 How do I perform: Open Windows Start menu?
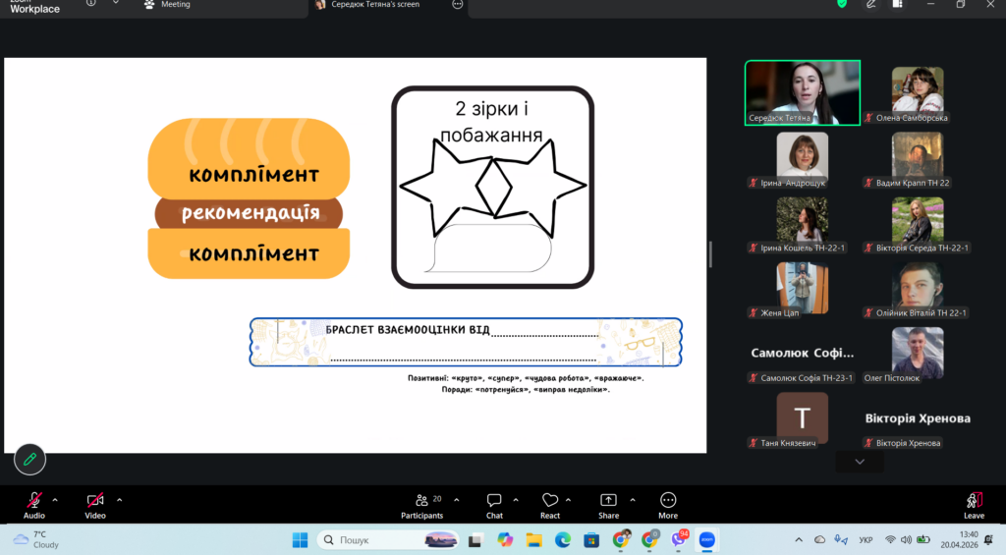tap(300, 540)
